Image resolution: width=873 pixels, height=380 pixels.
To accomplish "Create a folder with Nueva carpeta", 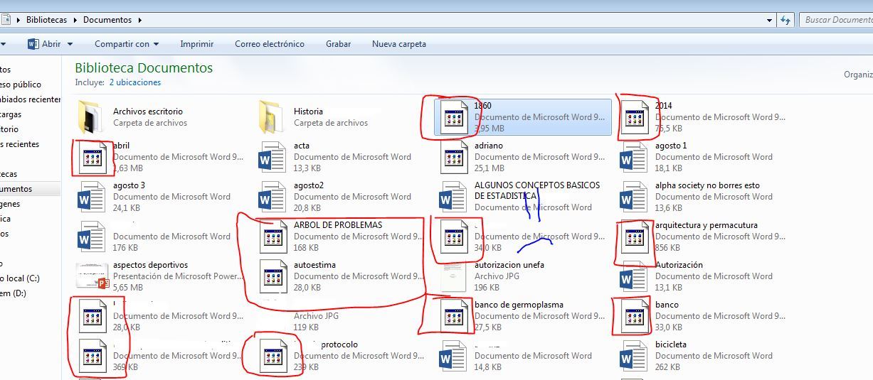I will click(399, 44).
